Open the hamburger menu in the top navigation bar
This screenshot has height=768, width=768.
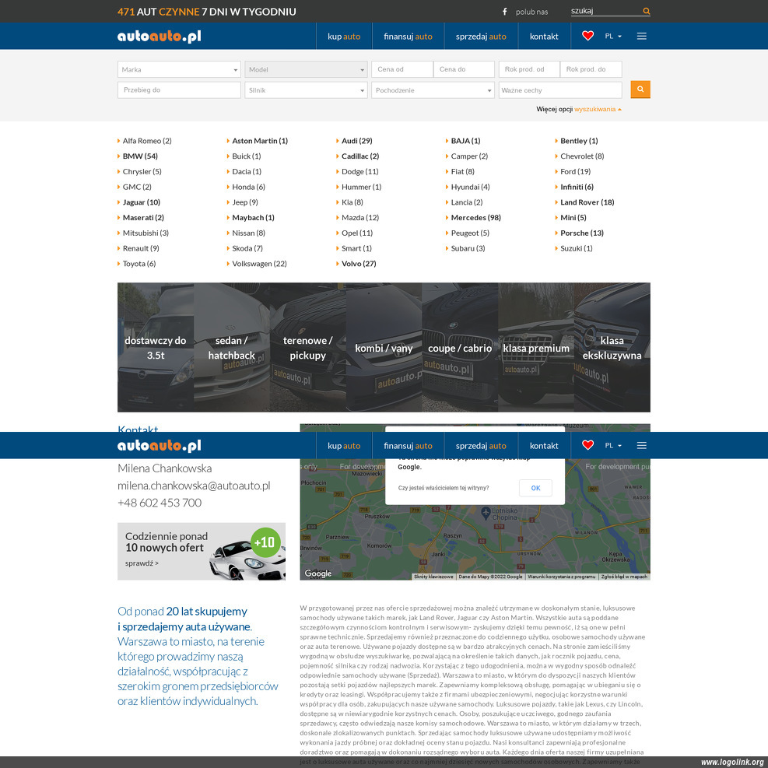(642, 36)
